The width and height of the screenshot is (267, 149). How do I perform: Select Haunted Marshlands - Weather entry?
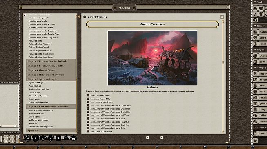tap(42, 24)
